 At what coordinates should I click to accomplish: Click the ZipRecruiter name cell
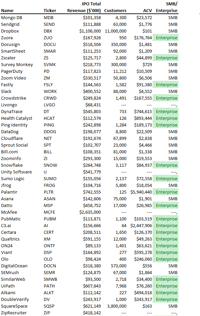tap(14, 313)
